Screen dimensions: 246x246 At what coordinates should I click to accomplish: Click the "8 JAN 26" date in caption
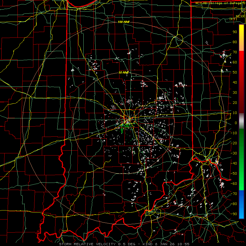coord(165,244)
